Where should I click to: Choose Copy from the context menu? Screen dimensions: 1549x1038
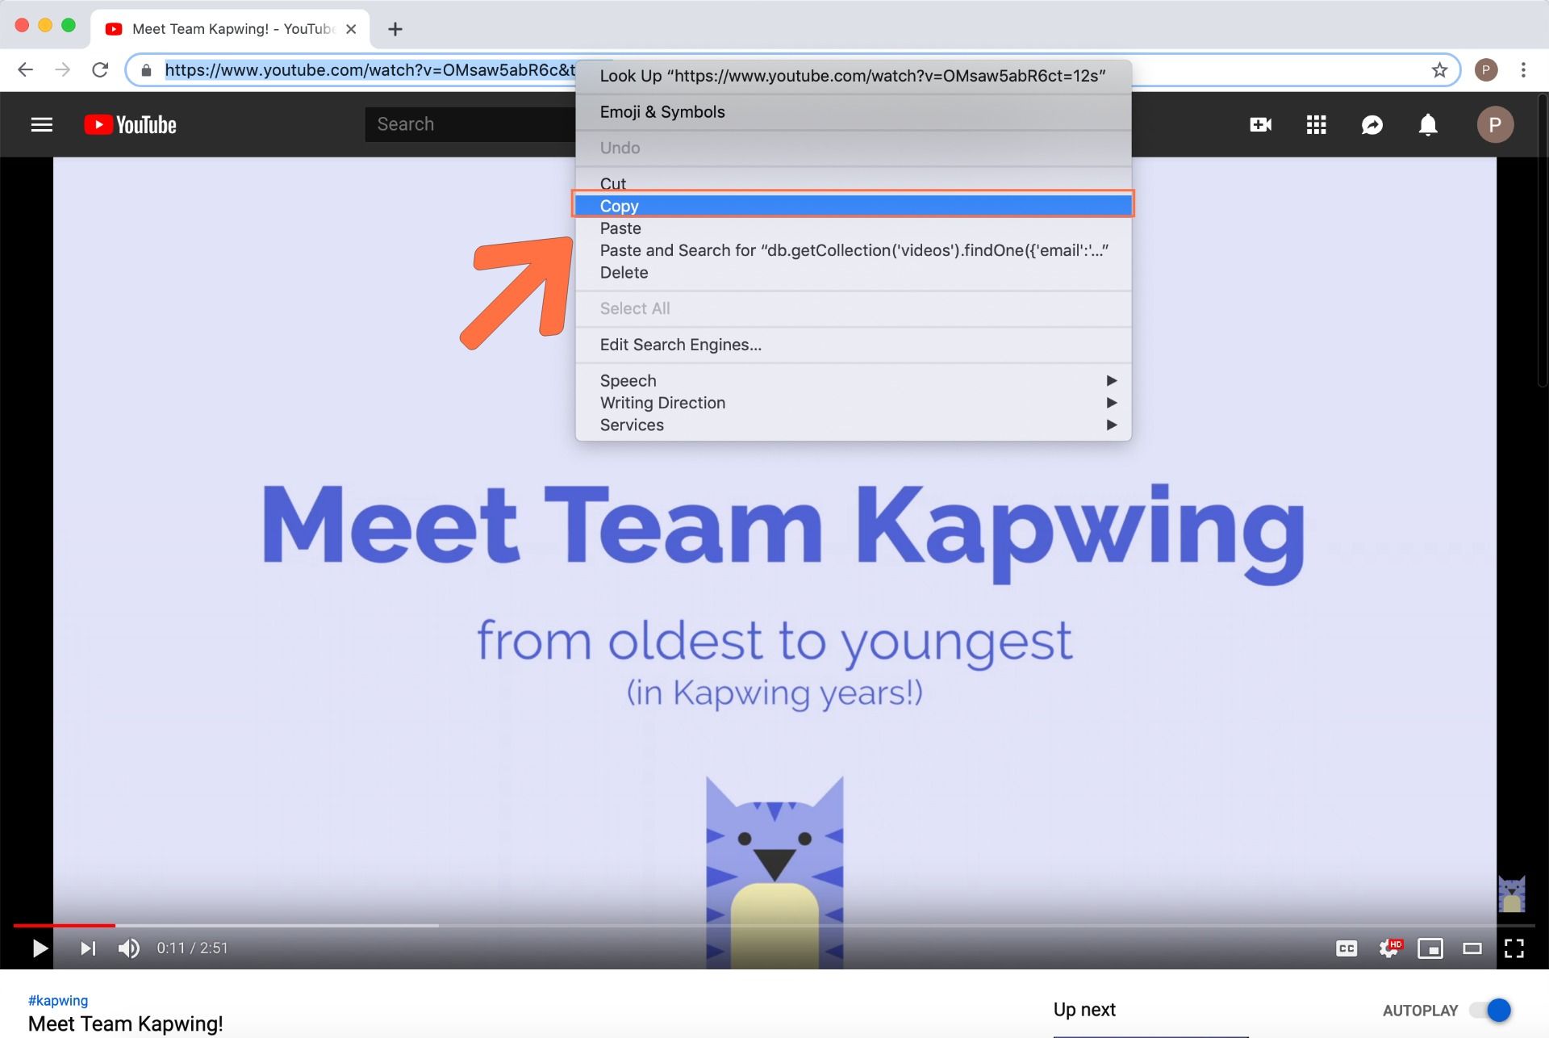620,206
